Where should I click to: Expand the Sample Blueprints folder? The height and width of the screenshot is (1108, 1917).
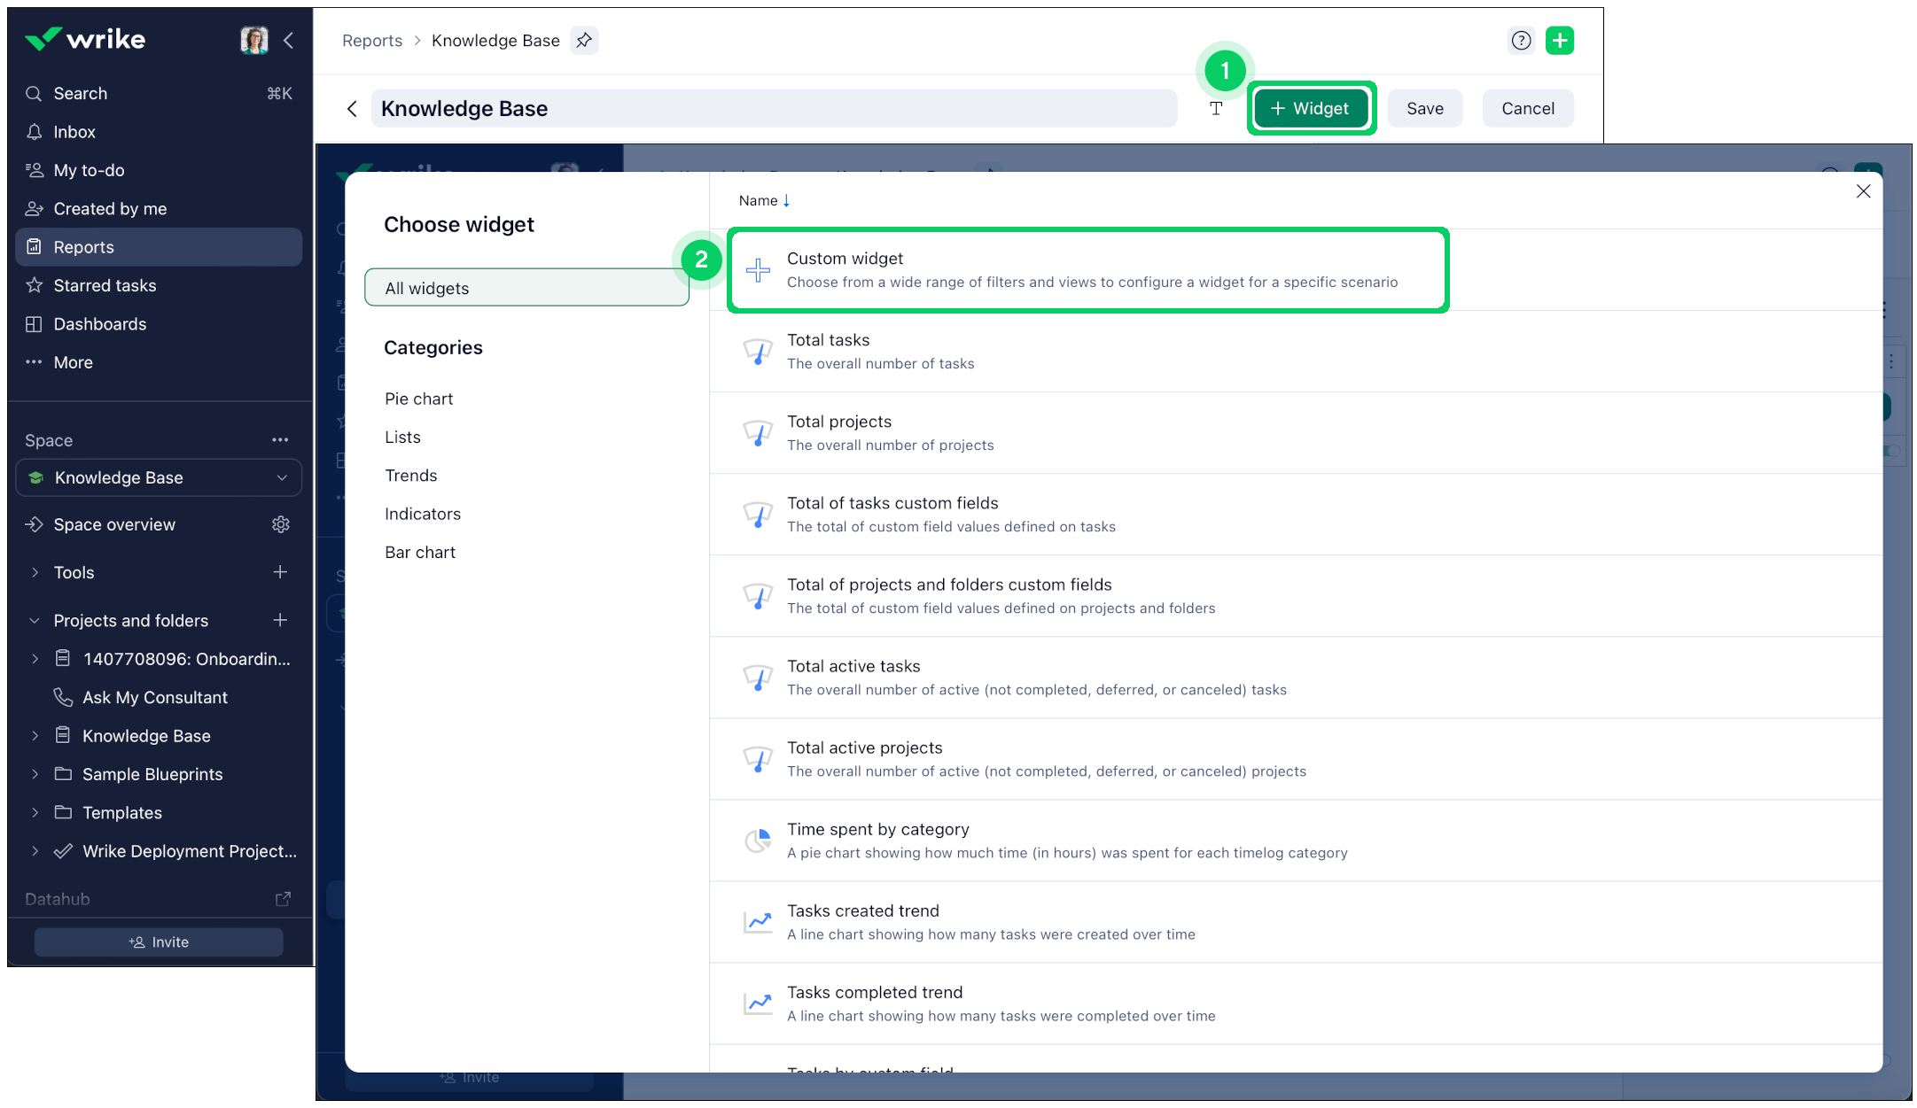[x=35, y=774]
